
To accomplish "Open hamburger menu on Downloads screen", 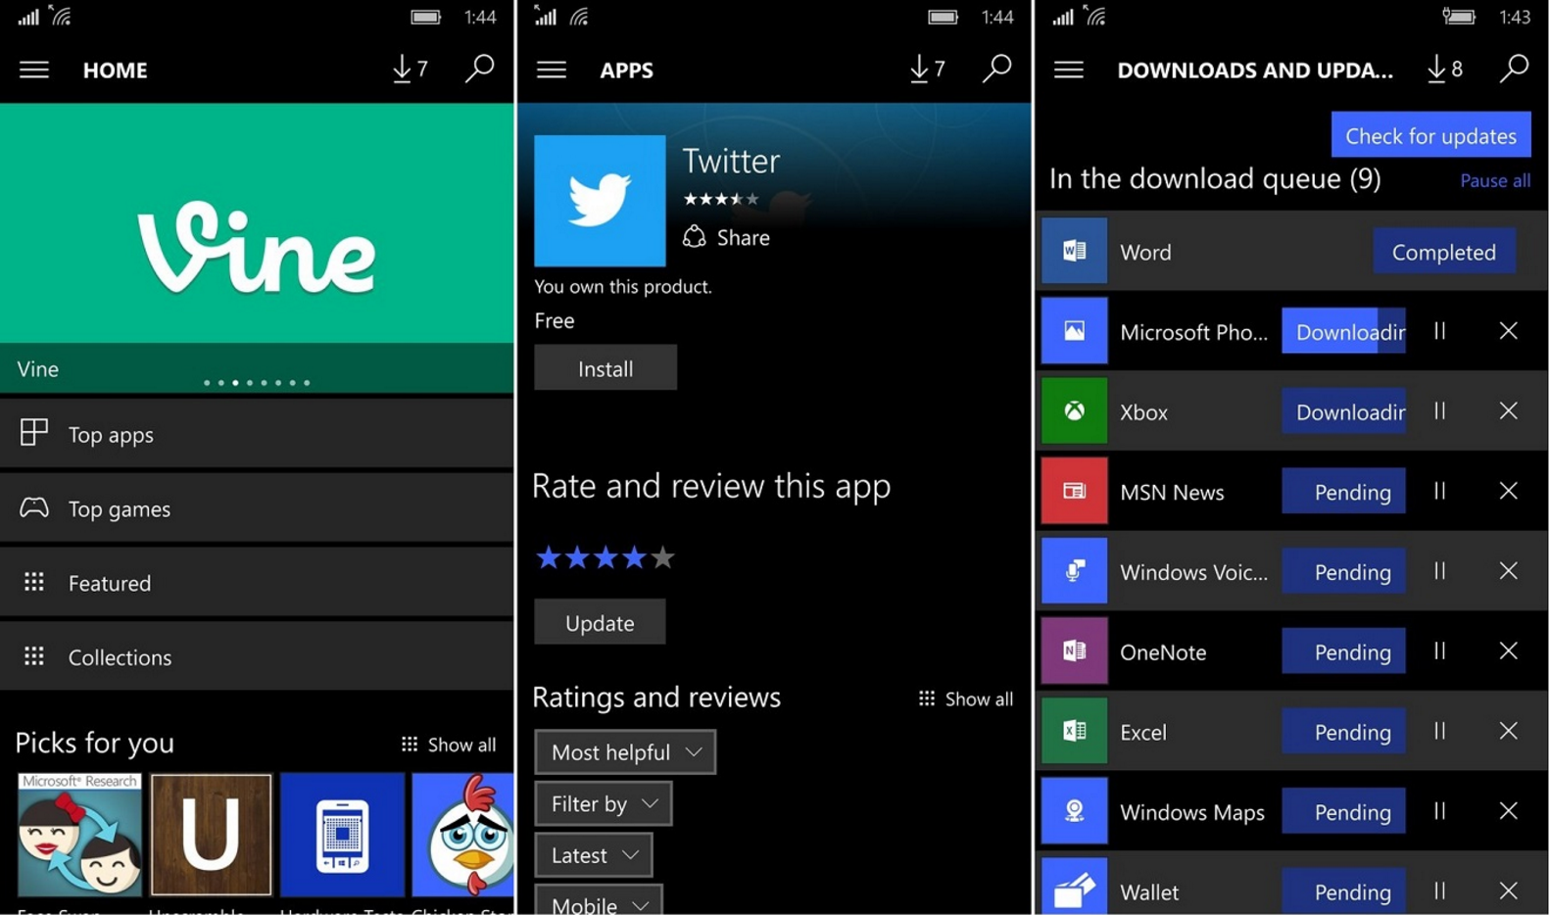I will click(1069, 70).
